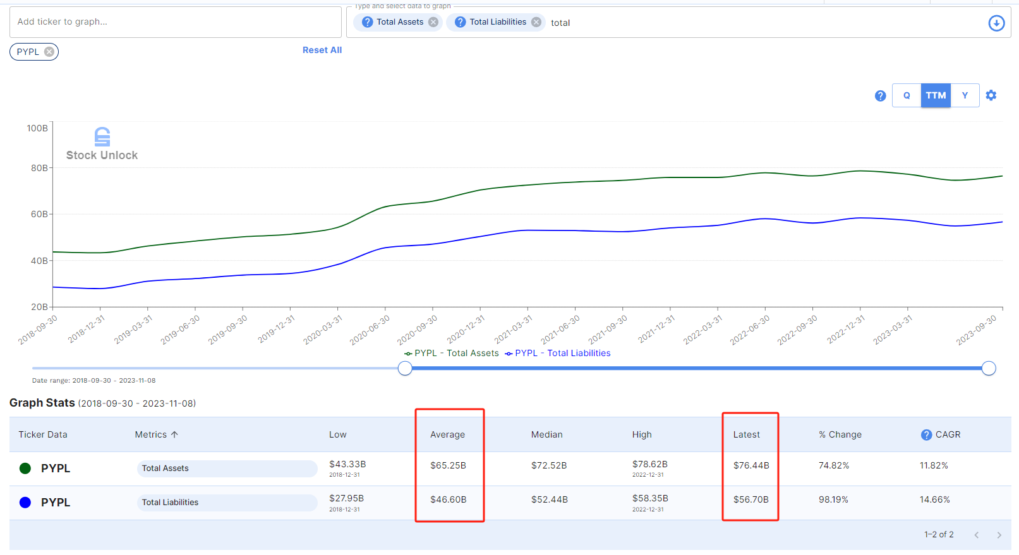This screenshot has height=555, width=1019.
Task: Click the $52.44B median value
Action: [x=550, y=499]
